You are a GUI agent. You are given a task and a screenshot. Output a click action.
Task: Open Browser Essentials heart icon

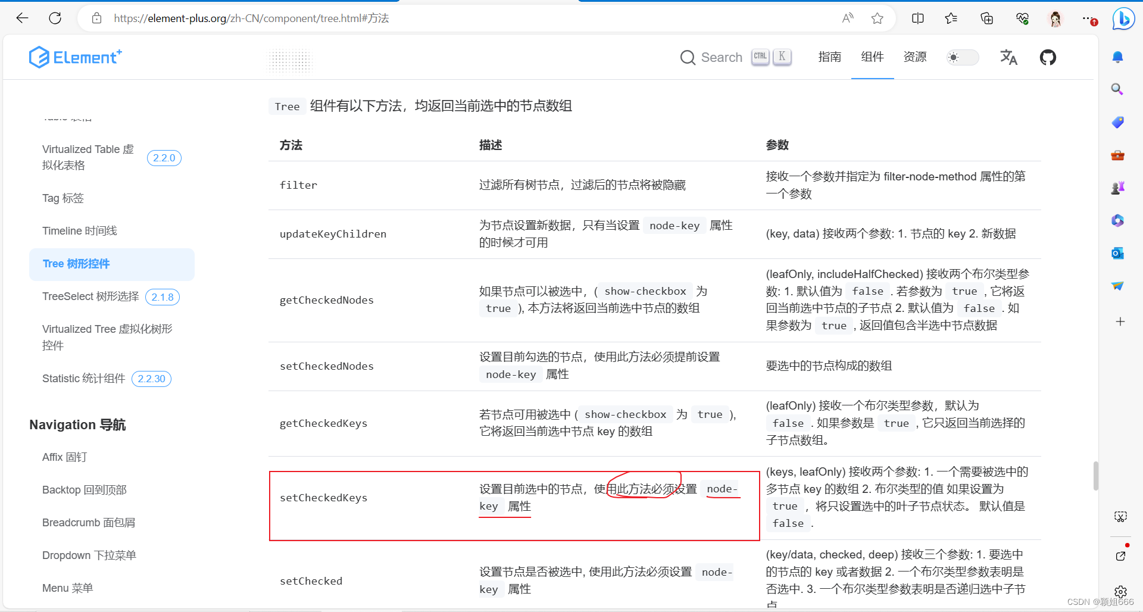pyautogui.click(x=1023, y=18)
